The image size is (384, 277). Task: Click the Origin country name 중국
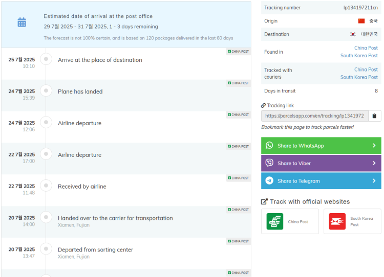pyautogui.click(x=373, y=21)
